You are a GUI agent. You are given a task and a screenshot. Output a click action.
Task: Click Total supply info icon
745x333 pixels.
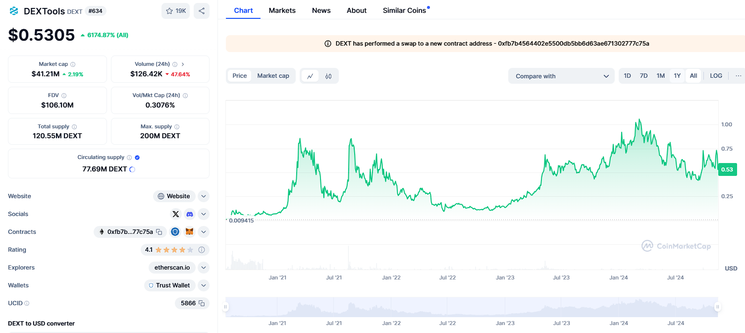pos(74,127)
